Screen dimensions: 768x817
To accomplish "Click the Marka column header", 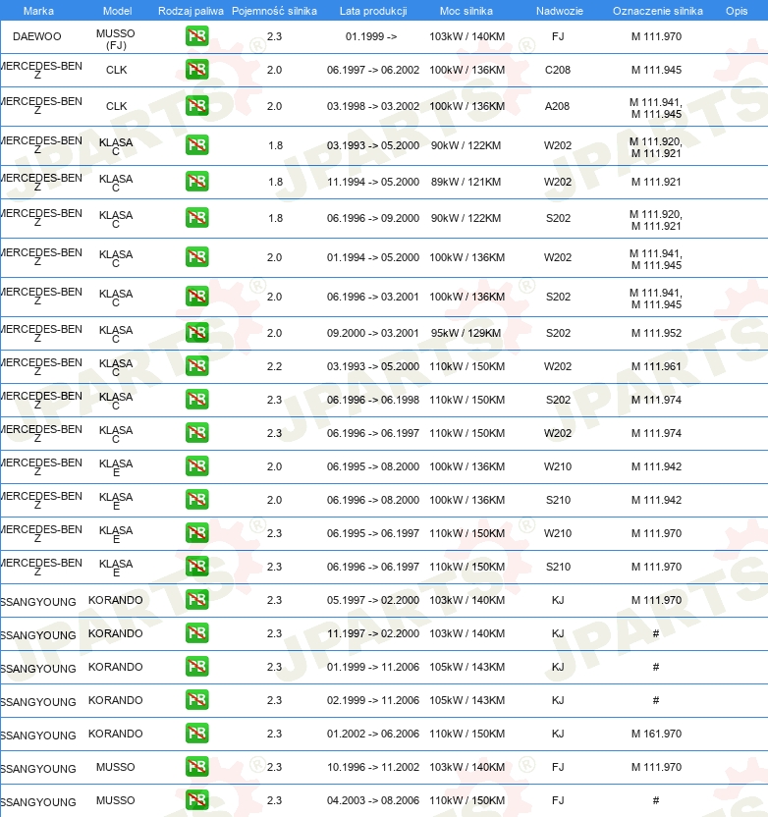I will (x=38, y=11).
